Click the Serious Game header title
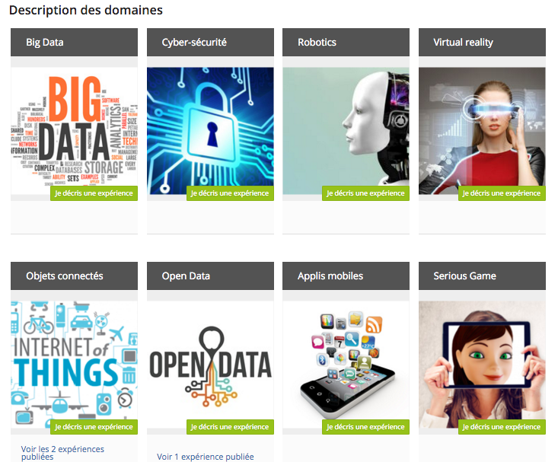The height and width of the screenshot is (462, 558). 465,276
